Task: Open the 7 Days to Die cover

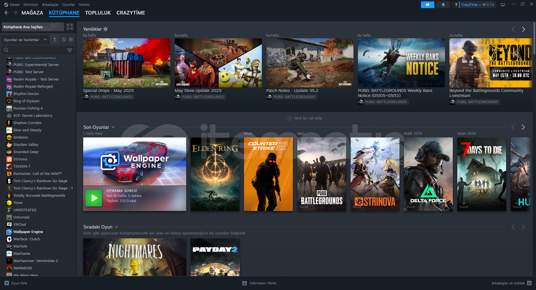Action: 482,174
